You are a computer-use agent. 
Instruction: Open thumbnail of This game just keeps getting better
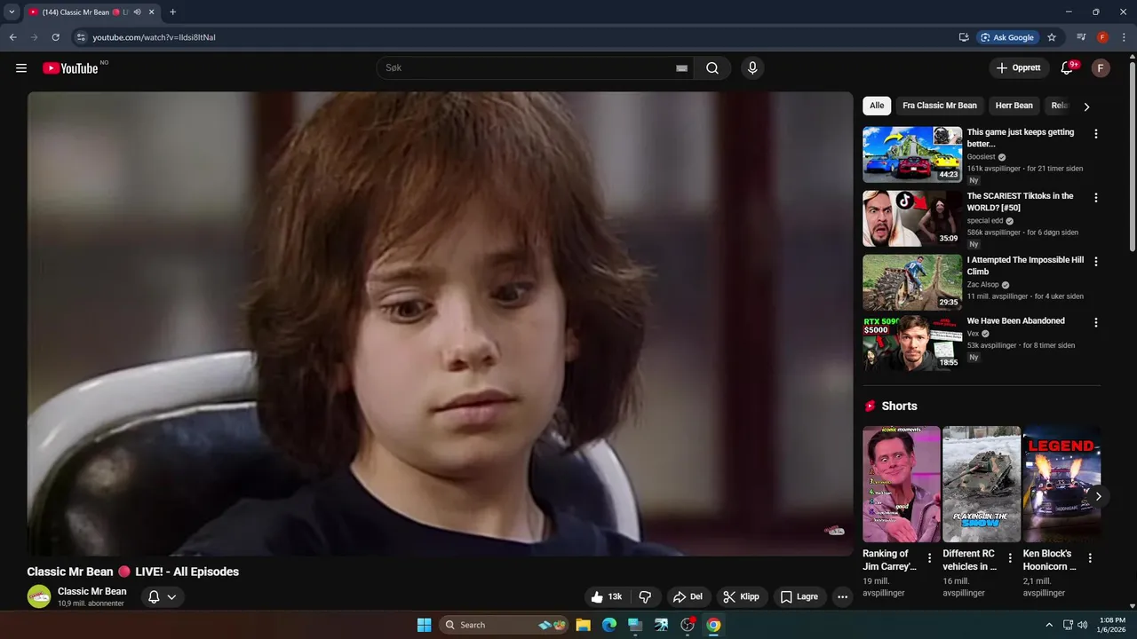[x=912, y=154]
